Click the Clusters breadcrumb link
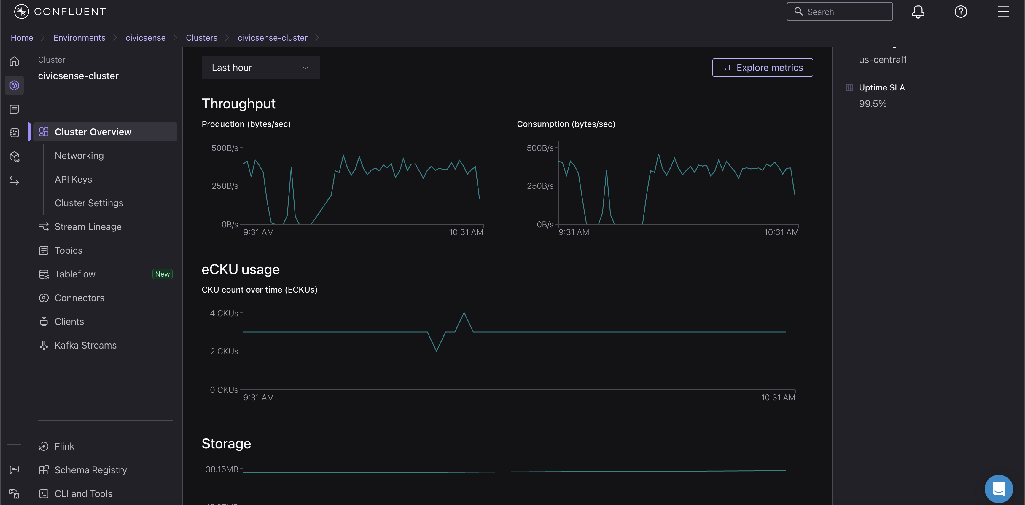This screenshot has width=1025, height=505. [x=201, y=38]
